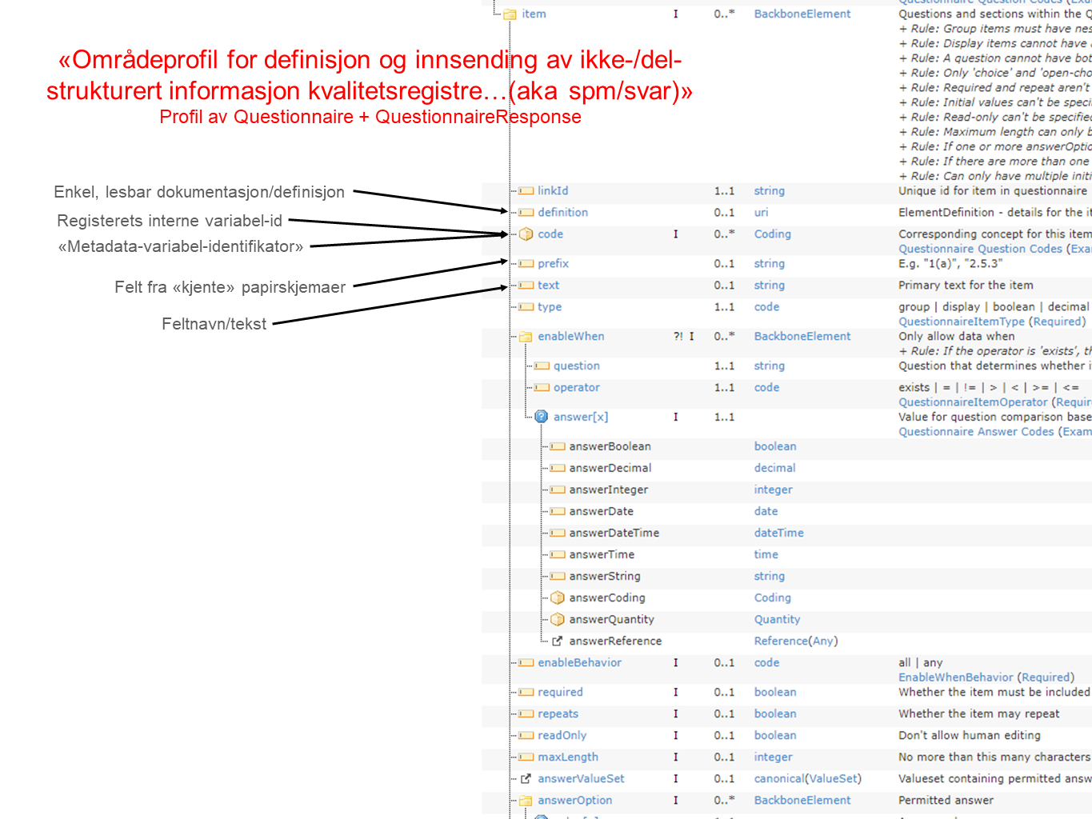Click the annotation 'Registerets interne variabel-id'
The height and width of the screenshot is (819, 1092).
pos(170,221)
